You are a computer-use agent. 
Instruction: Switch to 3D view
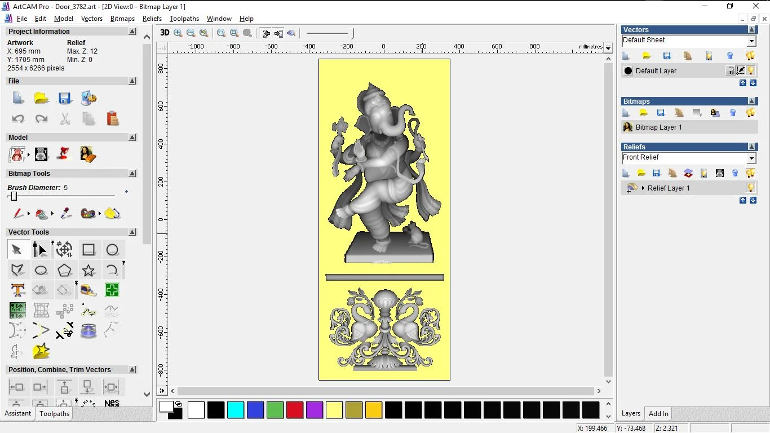coord(165,33)
